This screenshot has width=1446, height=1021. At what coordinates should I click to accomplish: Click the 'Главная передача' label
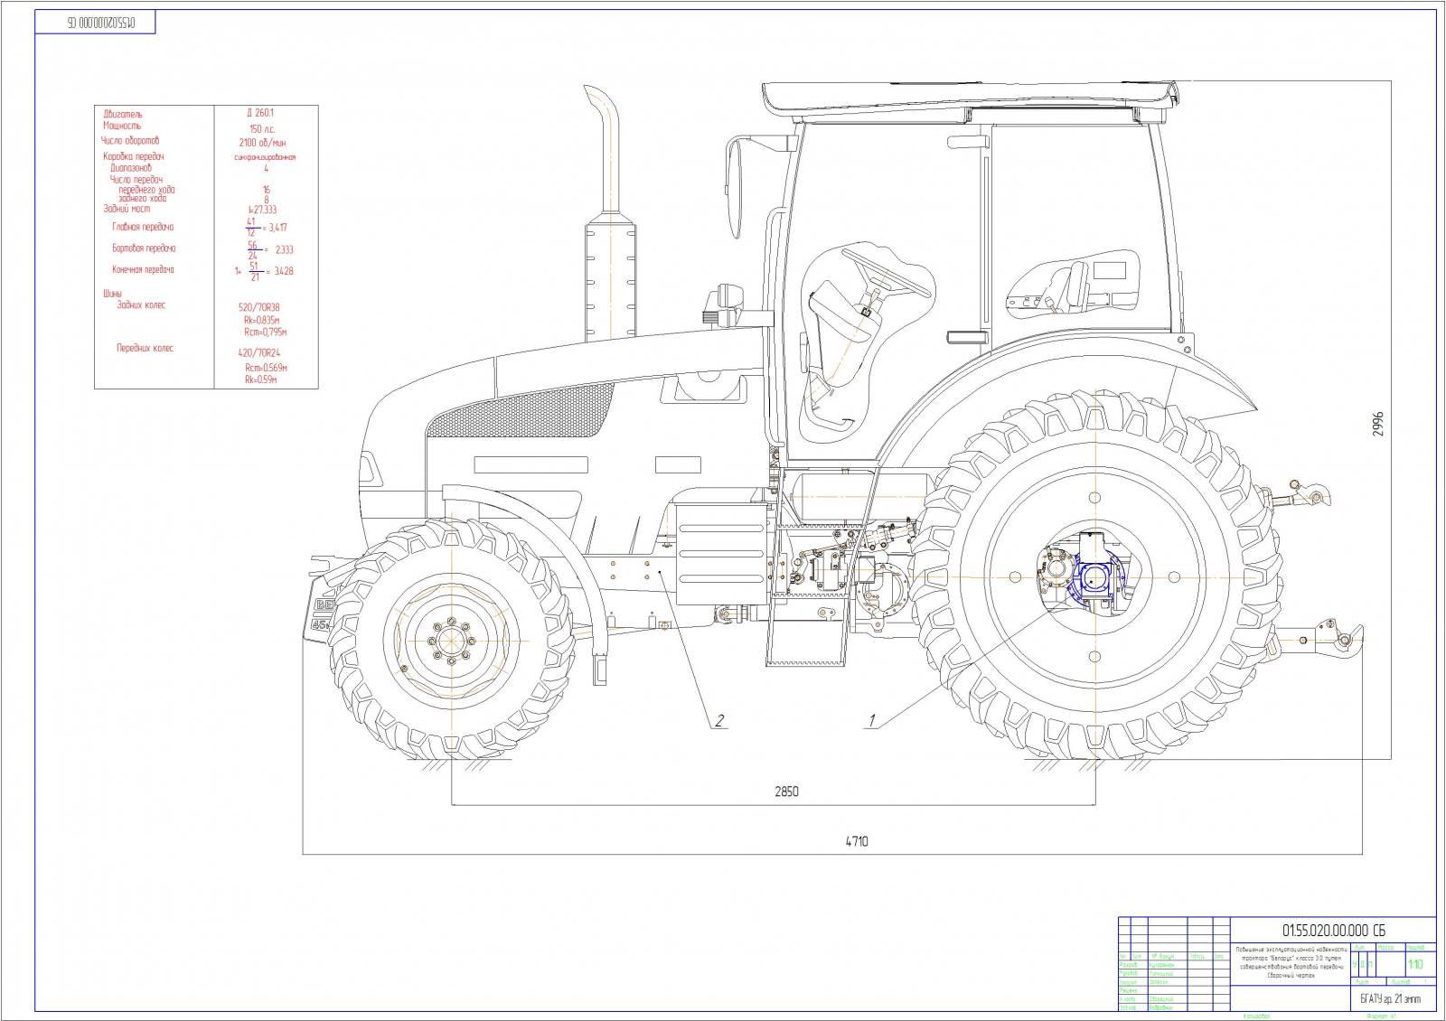click(143, 228)
